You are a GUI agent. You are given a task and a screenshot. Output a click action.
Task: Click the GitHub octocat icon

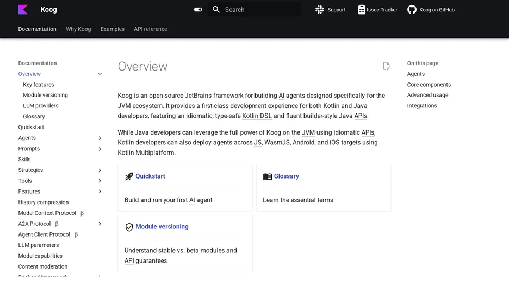click(412, 10)
